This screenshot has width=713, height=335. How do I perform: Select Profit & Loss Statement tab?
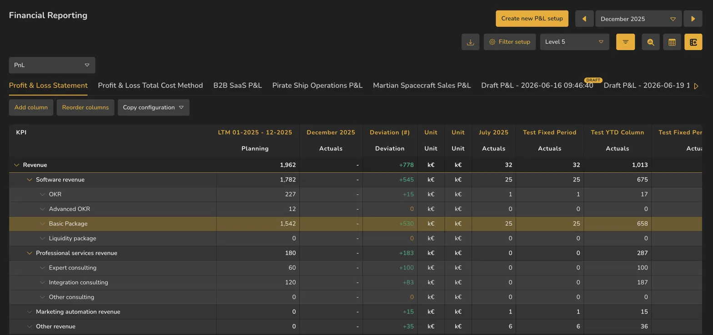48,85
